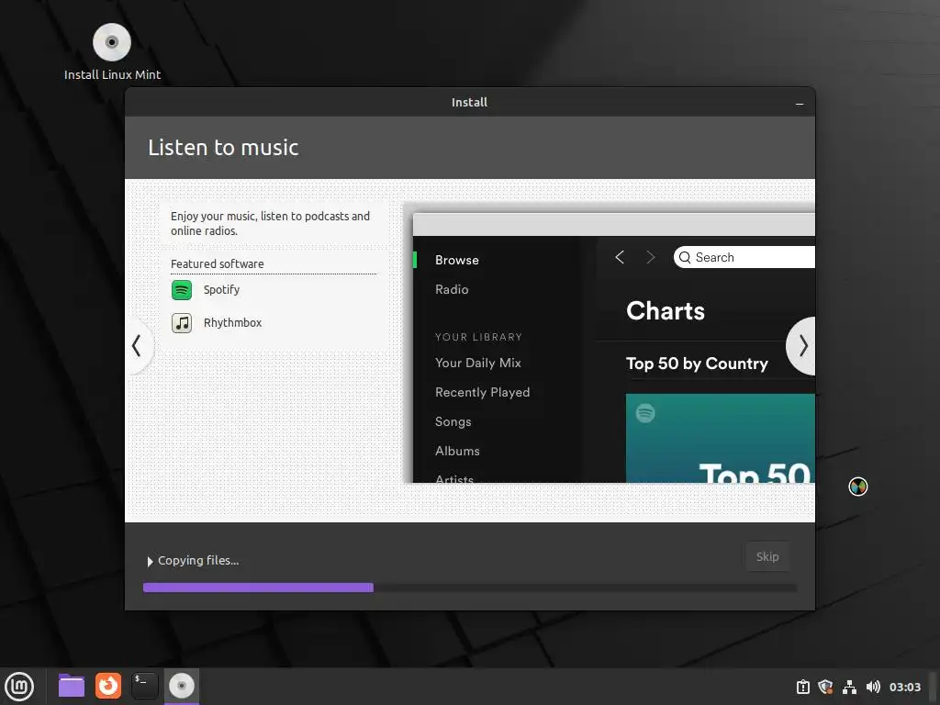
Task: Click the Featured software heading
Action: 217,263
